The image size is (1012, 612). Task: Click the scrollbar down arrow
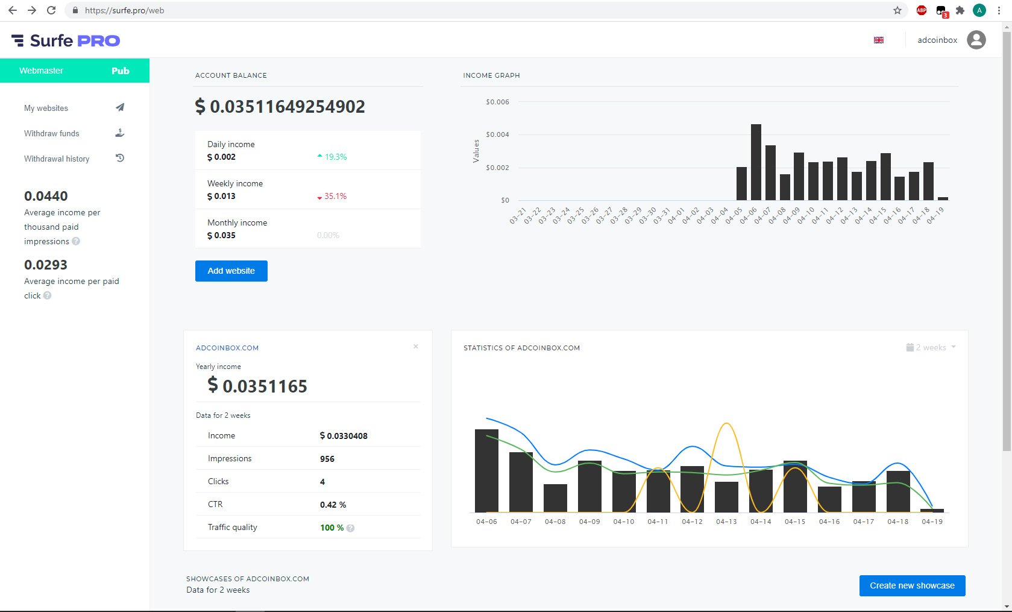click(x=1007, y=606)
